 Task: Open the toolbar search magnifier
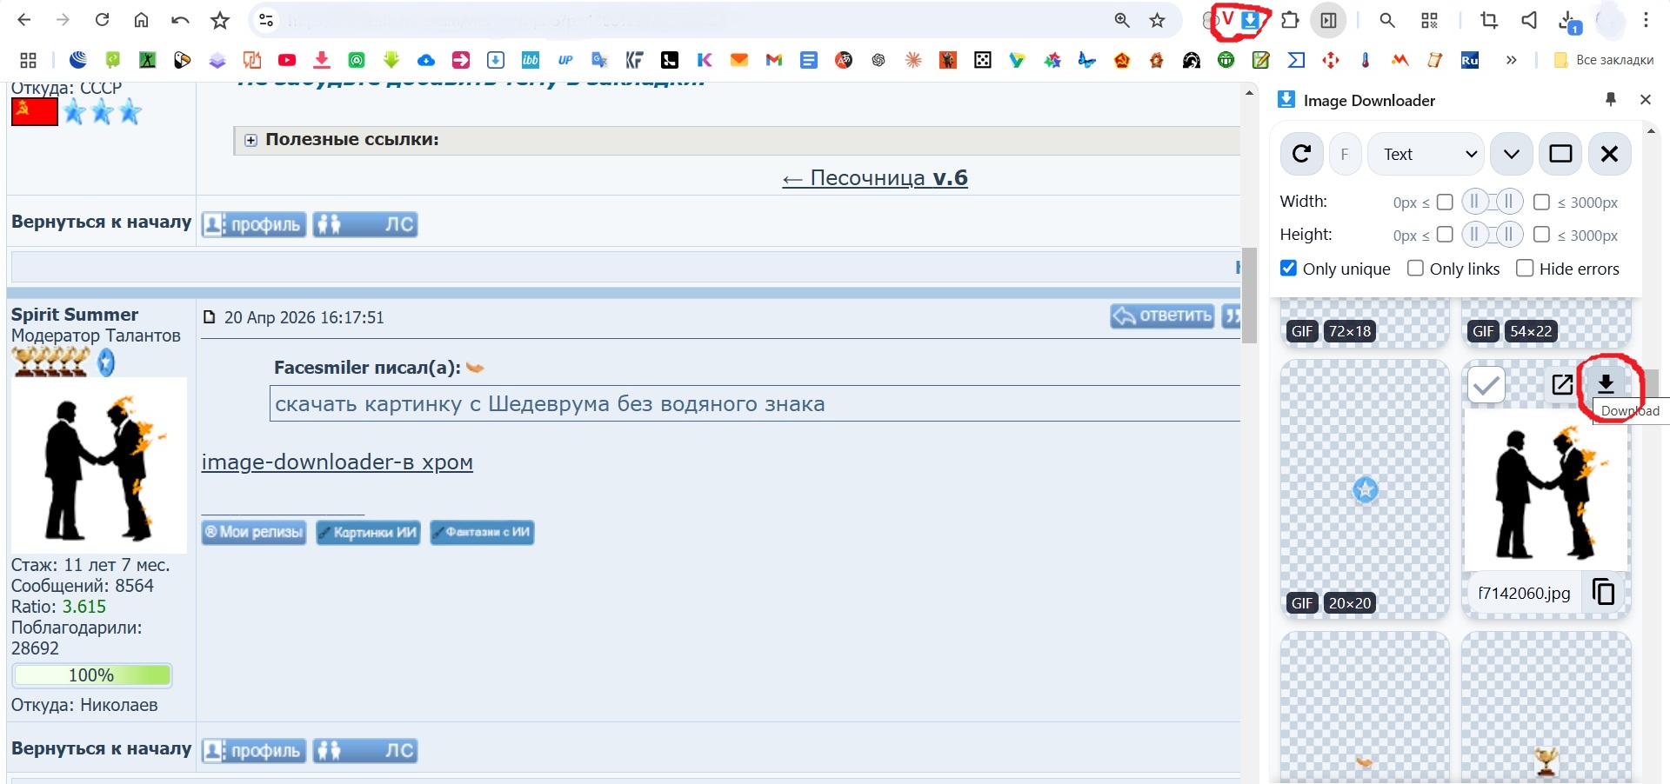pyautogui.click(x=1387, y=20)
